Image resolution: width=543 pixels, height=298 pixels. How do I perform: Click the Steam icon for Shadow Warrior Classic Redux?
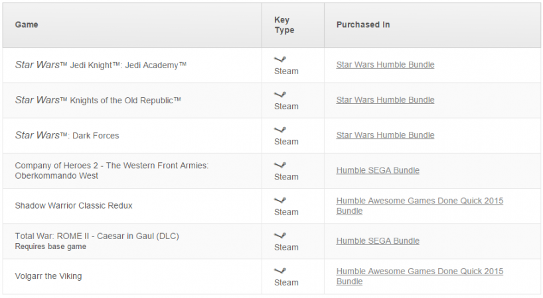point(280,200)
